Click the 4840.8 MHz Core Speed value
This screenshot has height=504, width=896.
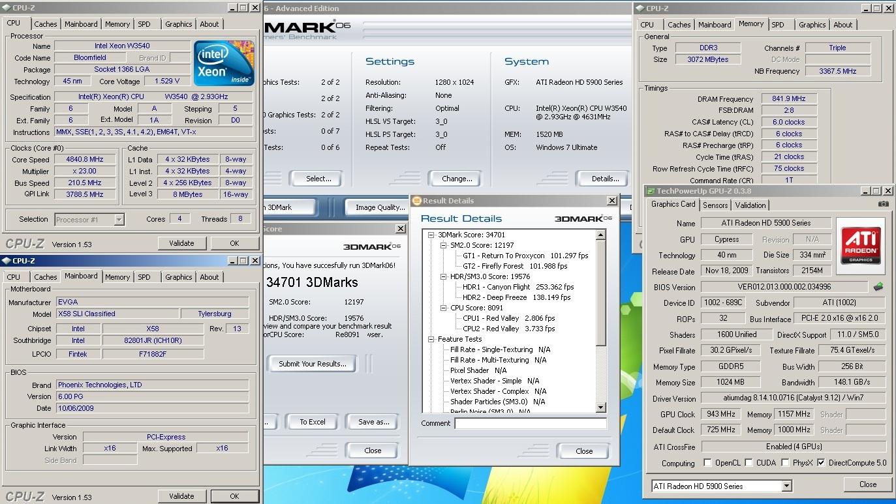(x=85, y=159)
